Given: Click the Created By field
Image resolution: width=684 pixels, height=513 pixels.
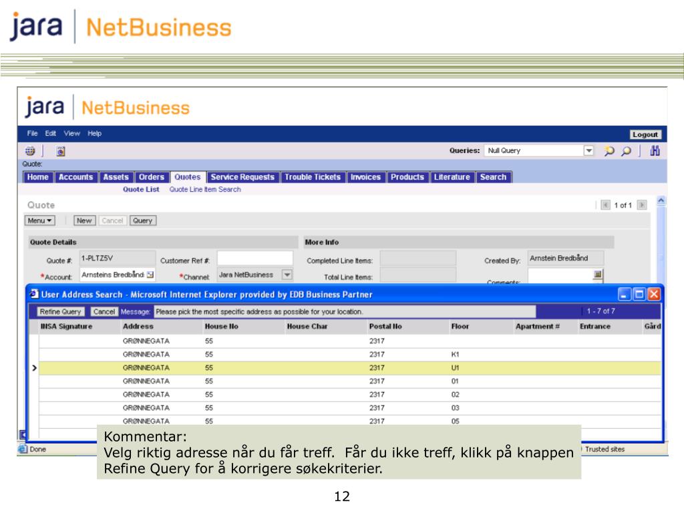Looking at the screenshot, I should pos(566,259).
